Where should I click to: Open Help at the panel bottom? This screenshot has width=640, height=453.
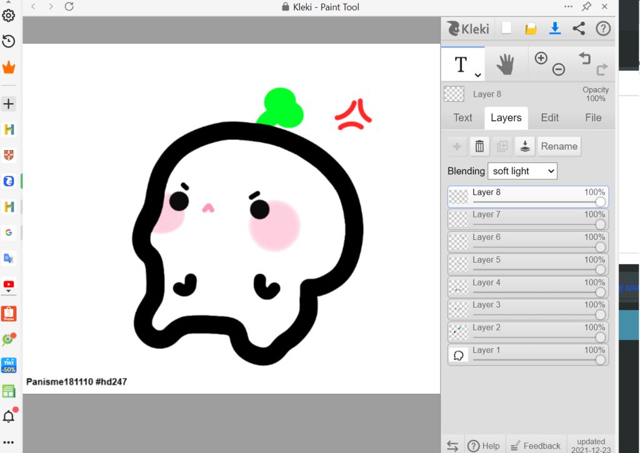click(484, 446)
